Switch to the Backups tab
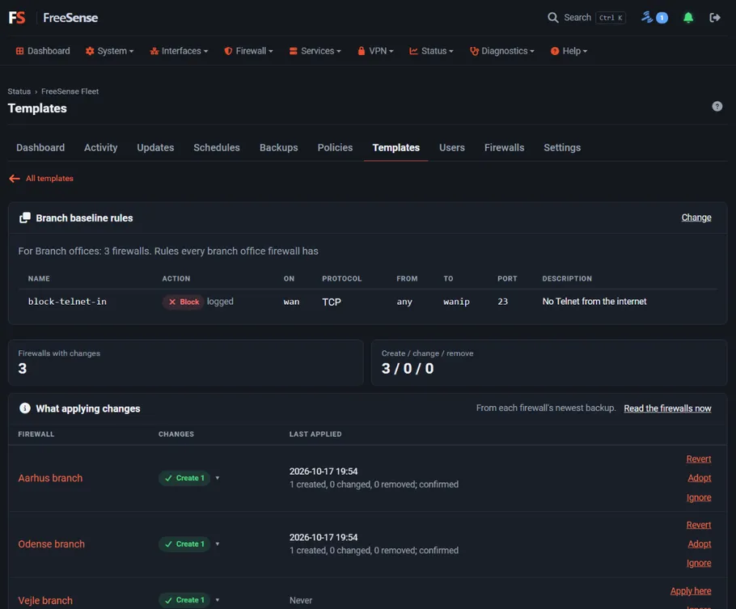 point(279,147)
